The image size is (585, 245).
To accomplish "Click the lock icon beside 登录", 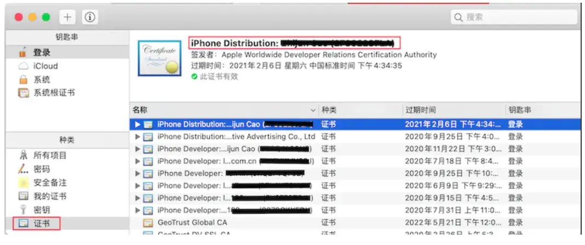I will [23, 52].
